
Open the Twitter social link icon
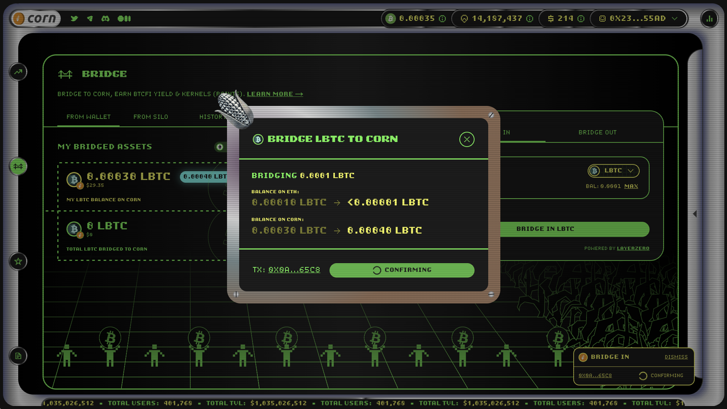(x=74, y=18)
